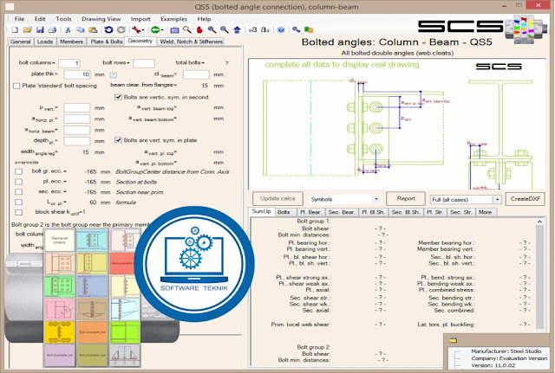Click the second blue zoom magnifier icon
Image resolution: width=555 pixels, height=373 pixels.
coord(224,29)
